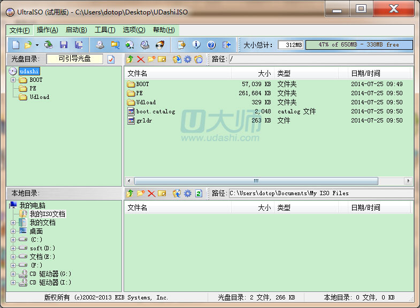Screen dimensions: 420x308
Task: Click the gear properties icon in disc toolbar
Action: (x=187, y=59)
